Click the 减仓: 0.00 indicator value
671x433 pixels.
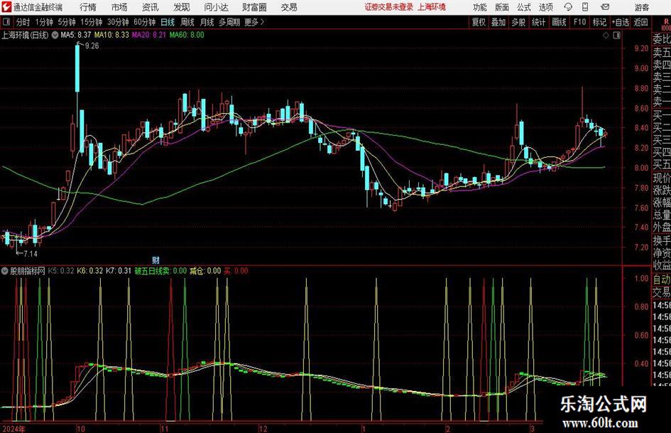[205, 271]
